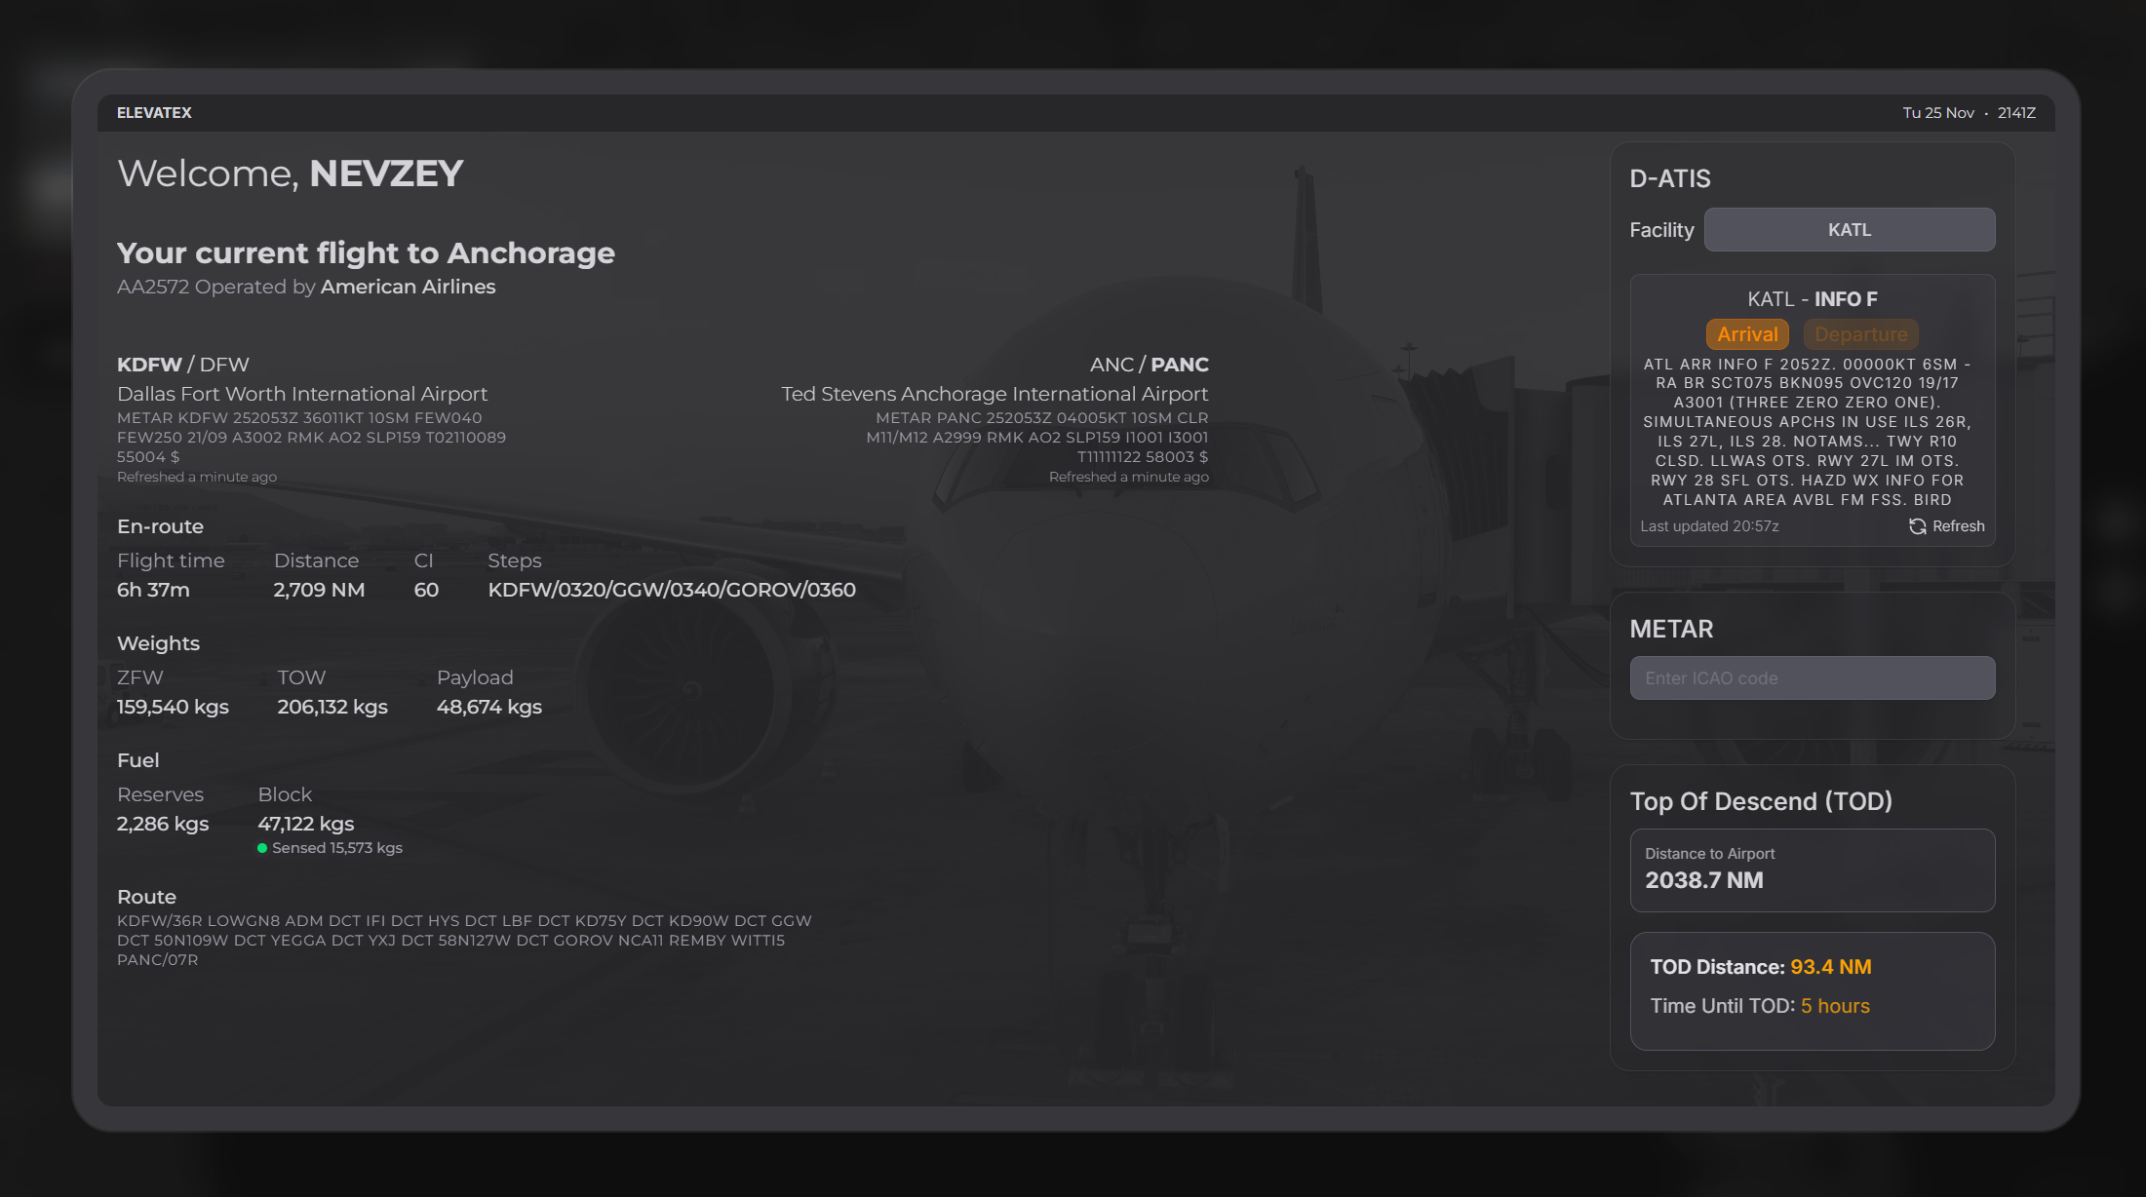Image resolution: width=2146 pixels, height=1197 pixels.
Task: Click the Time Until TOD 5 hours value
Action: [x=1834, y=1006]
